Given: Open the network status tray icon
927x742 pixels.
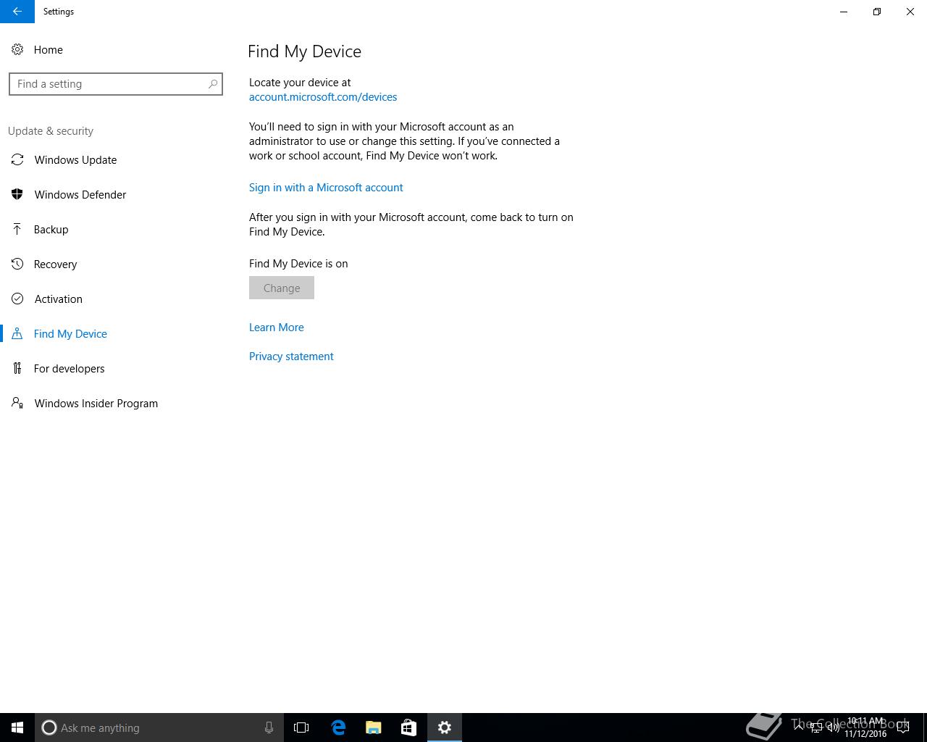Looking at the screenshot, I should point(815,728).
